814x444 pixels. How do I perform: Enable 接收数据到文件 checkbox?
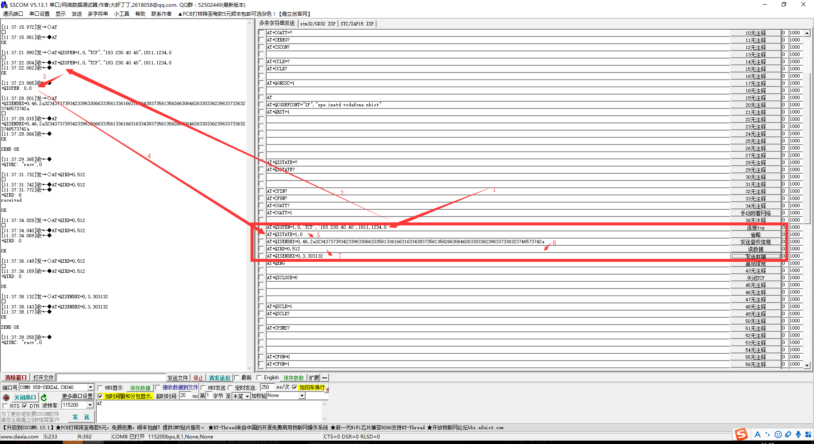[x=158, y=388]
